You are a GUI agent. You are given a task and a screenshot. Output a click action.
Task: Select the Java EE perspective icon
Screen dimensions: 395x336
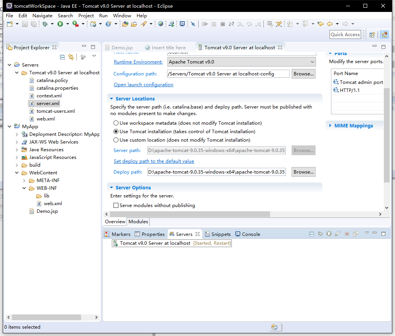[385, 35]
